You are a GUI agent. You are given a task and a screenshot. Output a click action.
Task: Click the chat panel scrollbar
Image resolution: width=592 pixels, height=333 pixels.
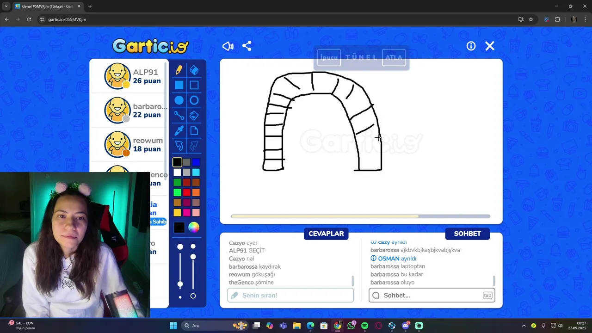pyautogui.click(x=494, y=281)
